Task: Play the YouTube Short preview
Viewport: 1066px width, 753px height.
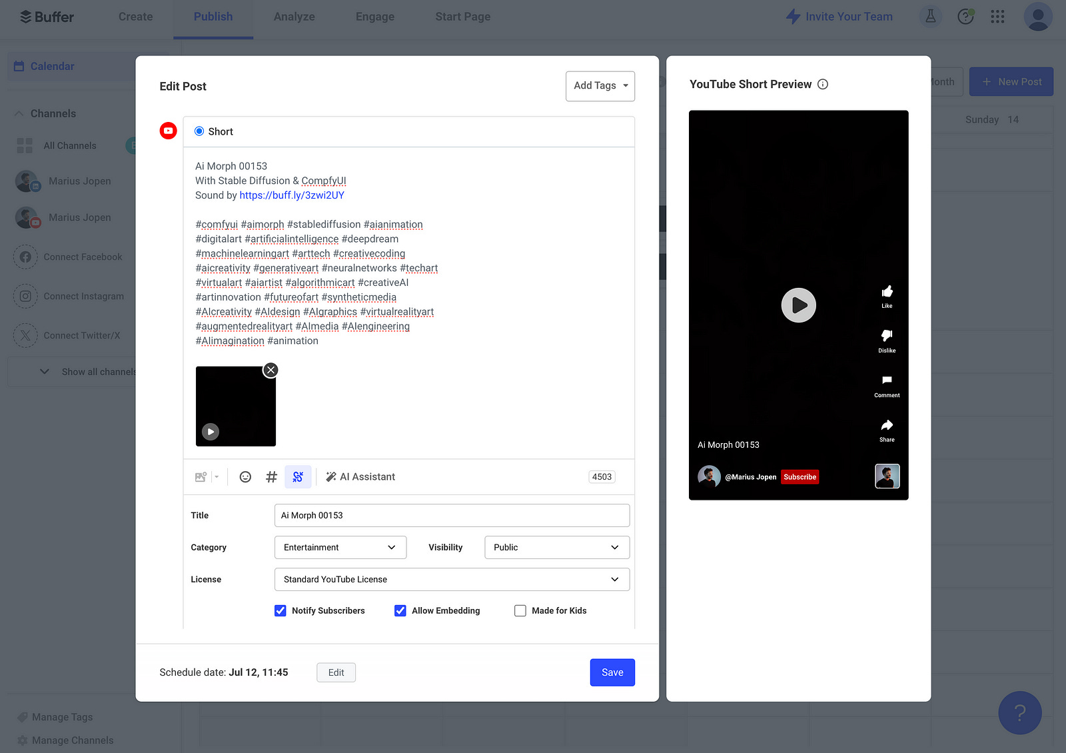Action: click(x=798, y=305)
